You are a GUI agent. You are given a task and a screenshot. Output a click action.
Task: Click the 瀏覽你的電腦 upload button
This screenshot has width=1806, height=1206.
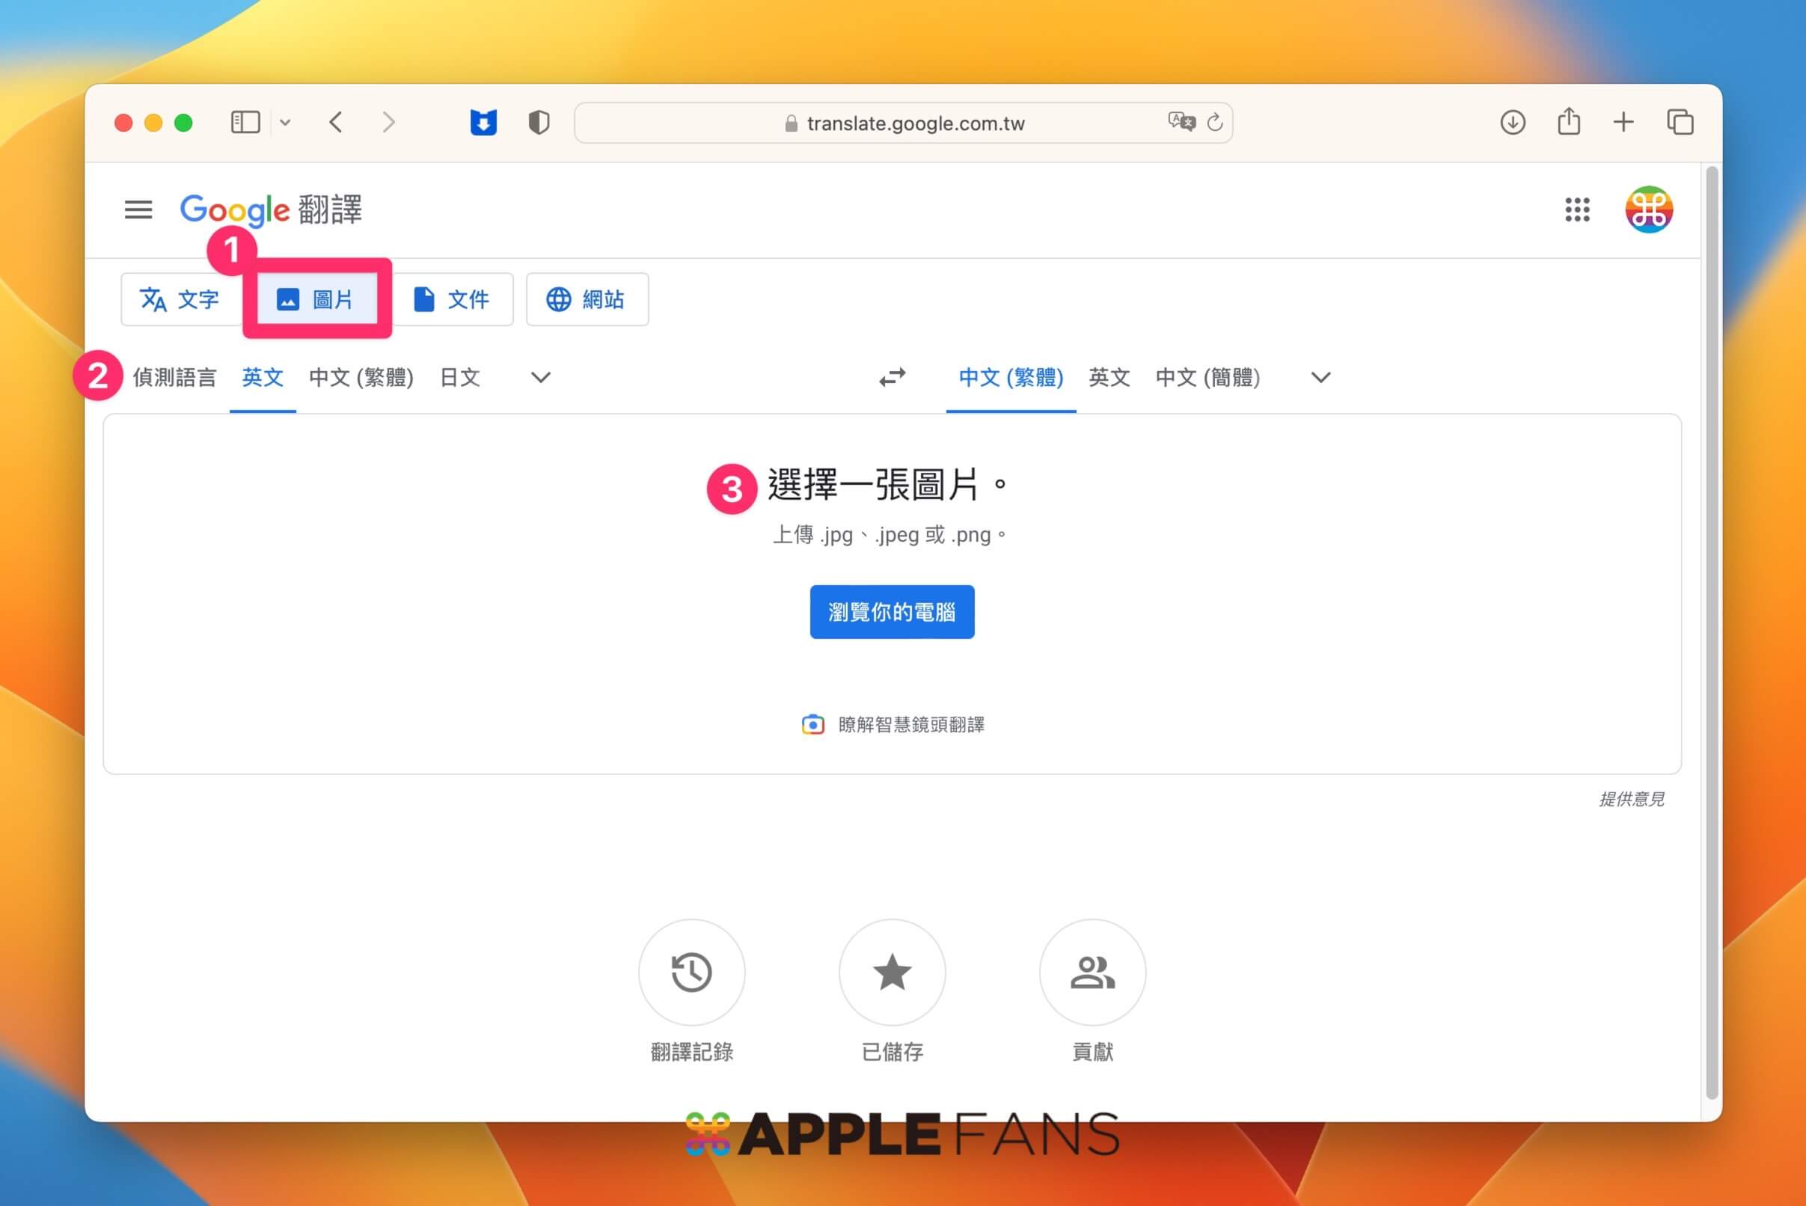(892, 611)
